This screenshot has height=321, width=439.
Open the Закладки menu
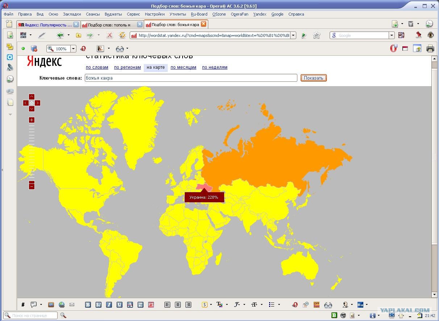72,14
